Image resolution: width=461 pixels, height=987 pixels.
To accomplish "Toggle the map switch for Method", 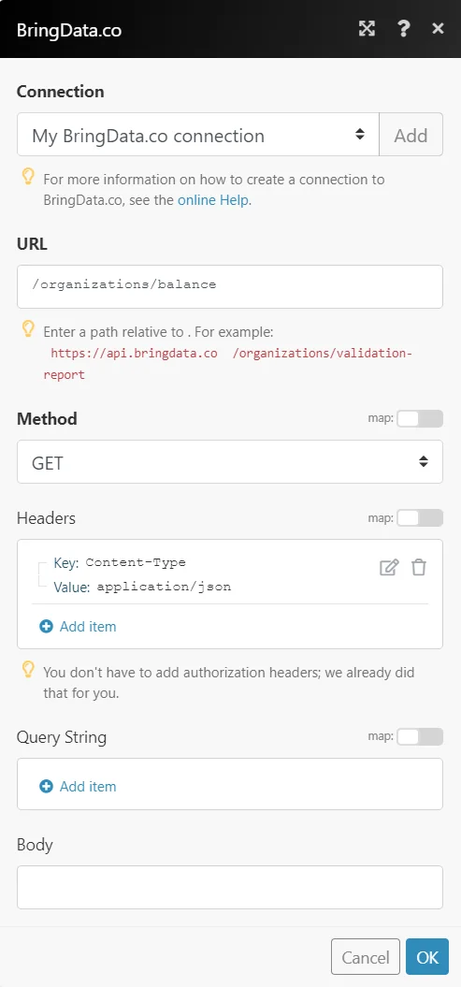I will click(420, 418).
